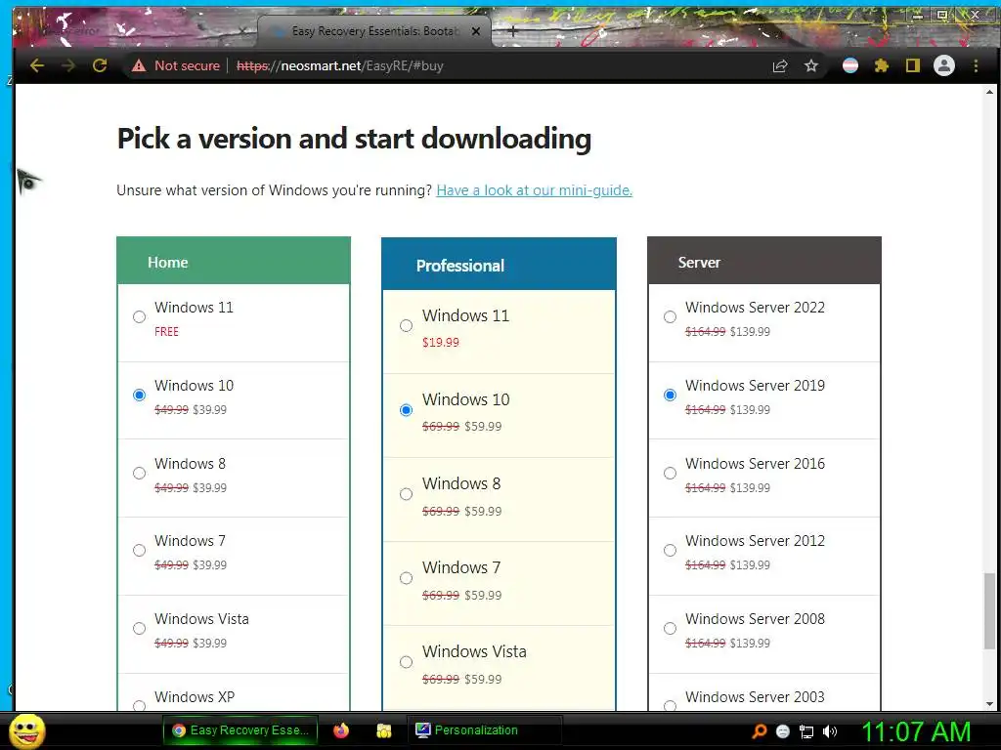
Task: Select Home Windows 11 FREE option
Action: [x=139, y=317]
